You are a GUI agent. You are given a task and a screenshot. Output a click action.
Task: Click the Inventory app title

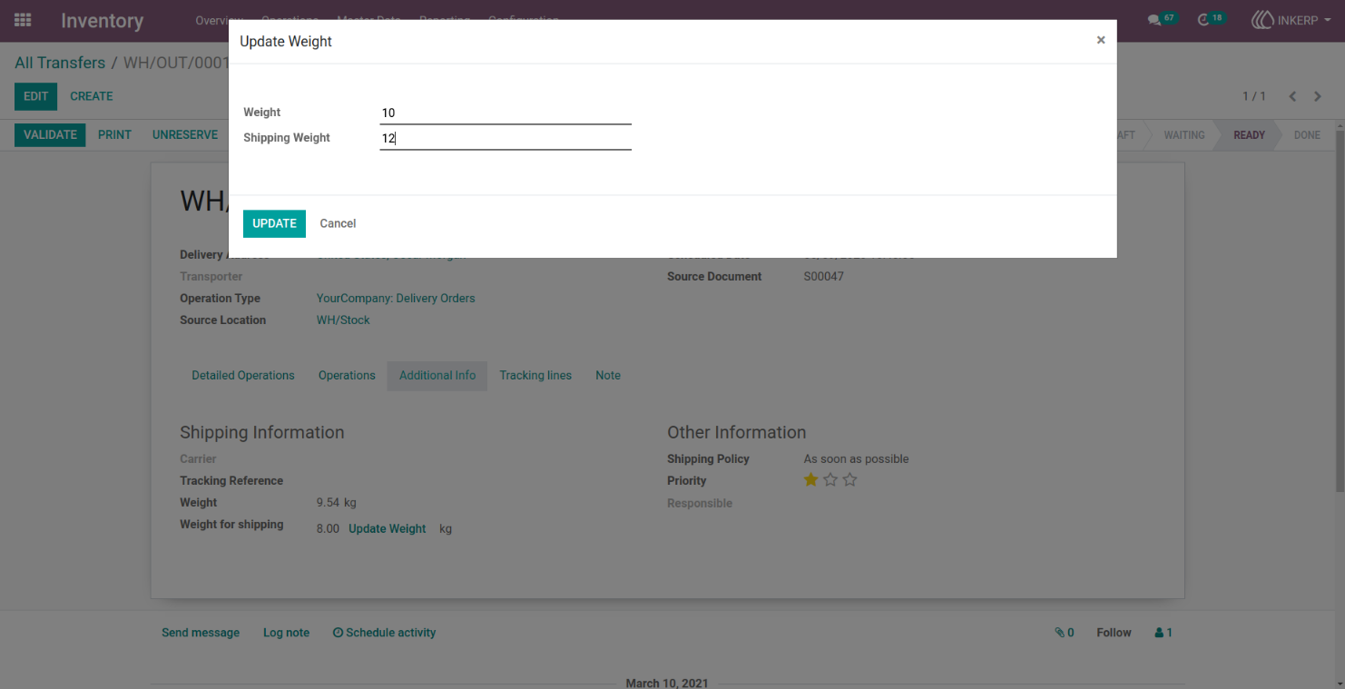pos(102,21)
